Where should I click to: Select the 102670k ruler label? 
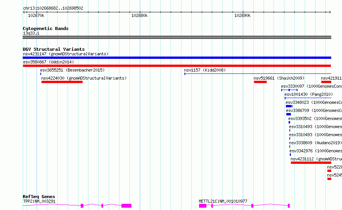(x=36, y=15)
